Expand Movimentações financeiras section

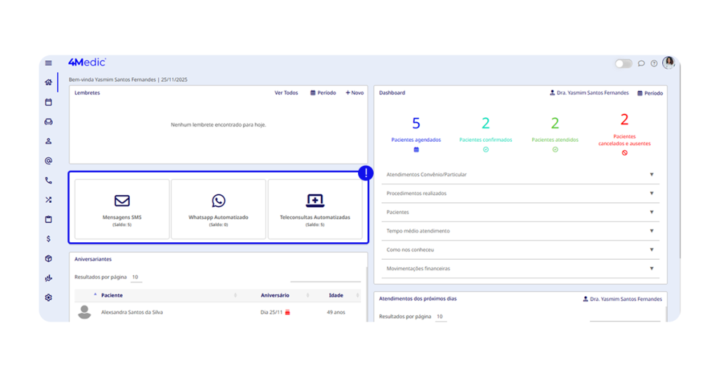[x=520, y=268]
